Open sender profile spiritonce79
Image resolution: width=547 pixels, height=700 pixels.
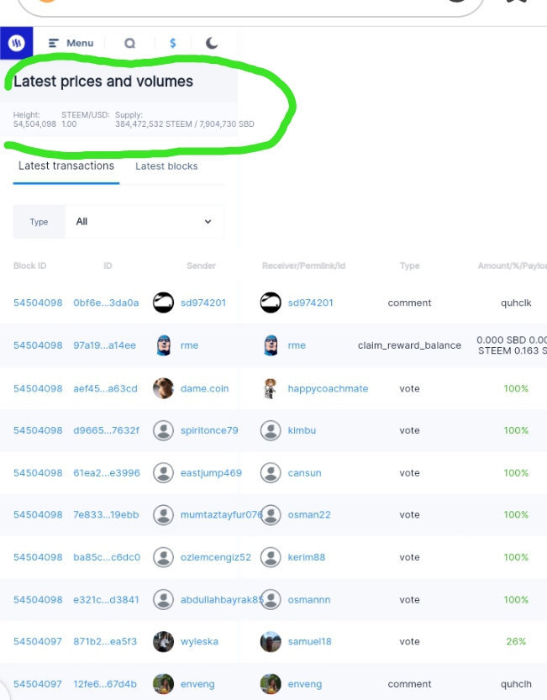click(x=209, y=430)
